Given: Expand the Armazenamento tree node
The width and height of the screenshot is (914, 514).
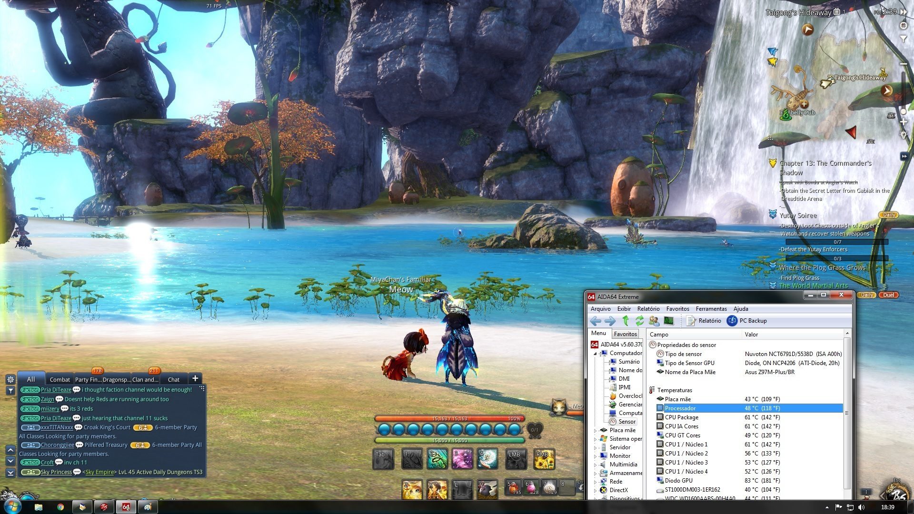Looking at the screenshot, I should click(595, 473).
